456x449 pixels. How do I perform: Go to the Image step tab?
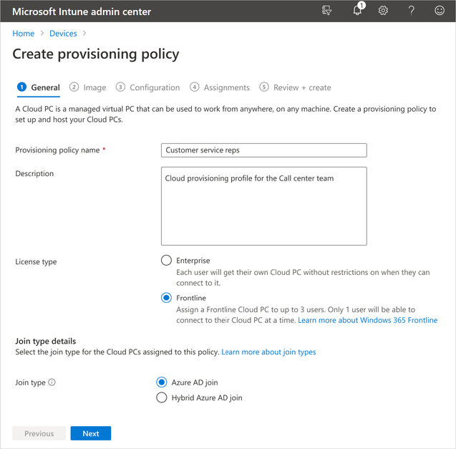(x=87, y=87)
